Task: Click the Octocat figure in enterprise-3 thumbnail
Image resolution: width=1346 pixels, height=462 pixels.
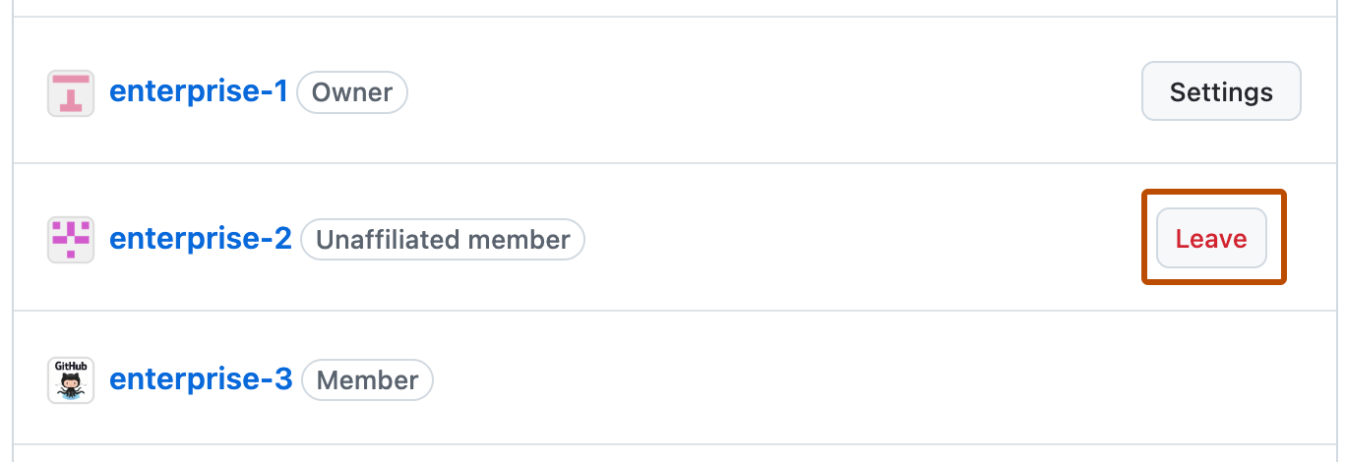Action: (x=71, y=388)
